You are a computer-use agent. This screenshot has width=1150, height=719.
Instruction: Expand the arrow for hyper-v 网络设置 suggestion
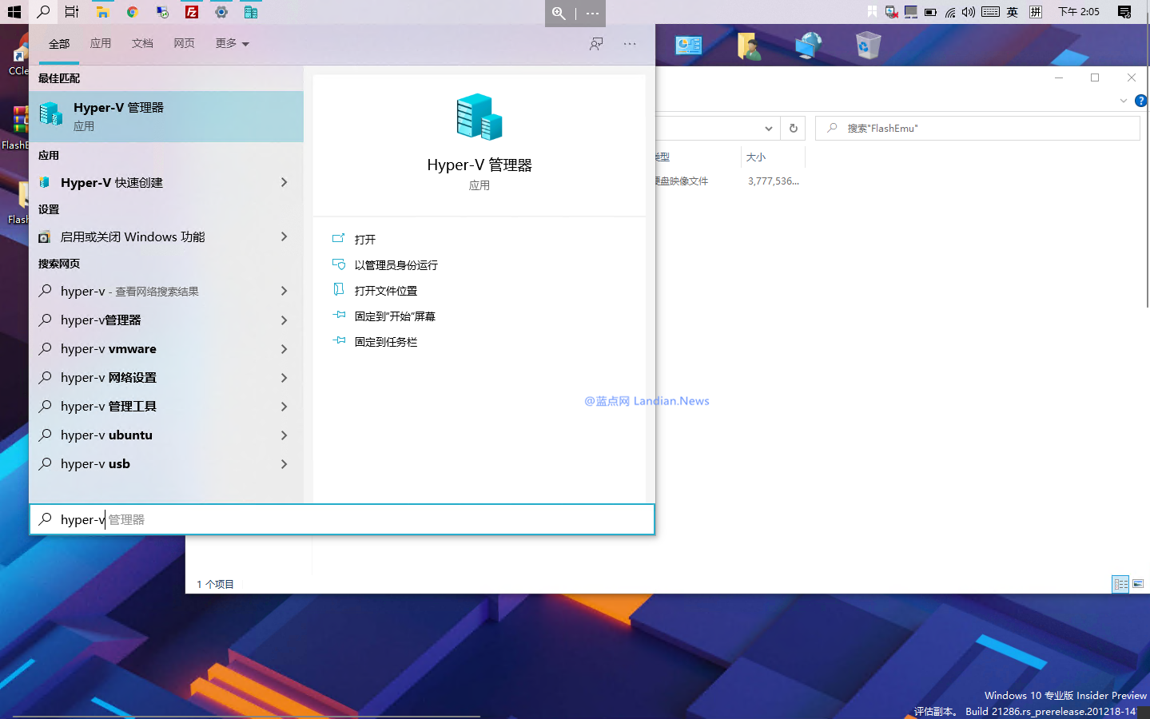tap(284, 378)
